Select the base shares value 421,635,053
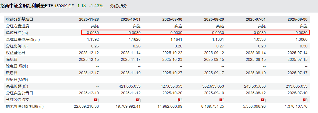 click(128, 86)
